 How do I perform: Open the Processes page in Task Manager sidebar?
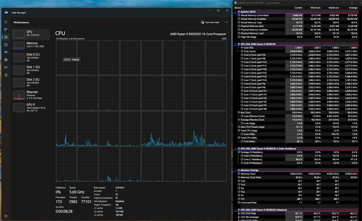6,29
